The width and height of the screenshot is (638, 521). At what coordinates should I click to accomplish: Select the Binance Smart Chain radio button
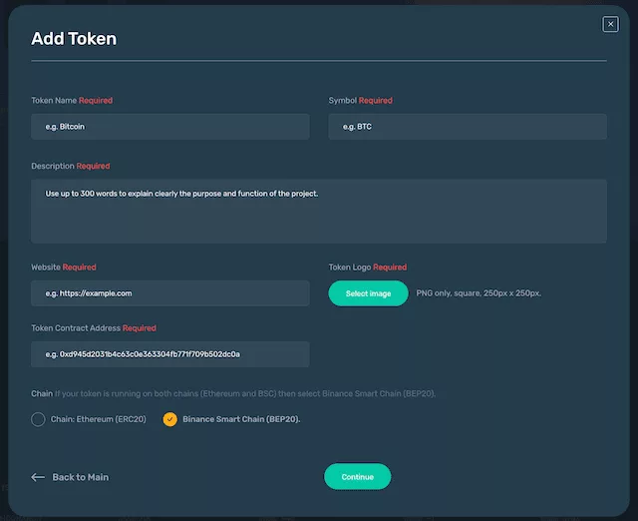(x=170, y=419)
